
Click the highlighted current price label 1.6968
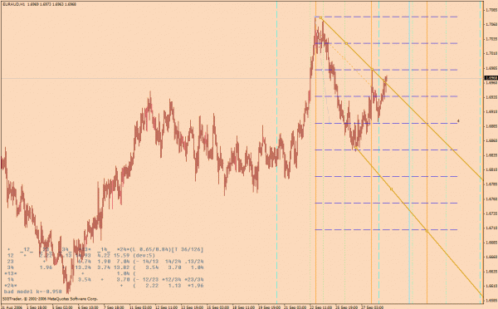(491, 78)
